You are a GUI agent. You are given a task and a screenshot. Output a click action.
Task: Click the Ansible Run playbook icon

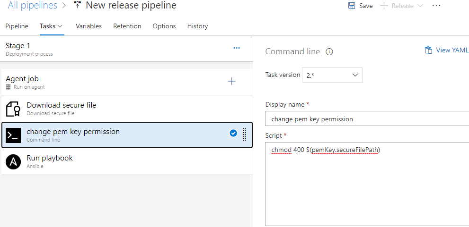[13, 162]
